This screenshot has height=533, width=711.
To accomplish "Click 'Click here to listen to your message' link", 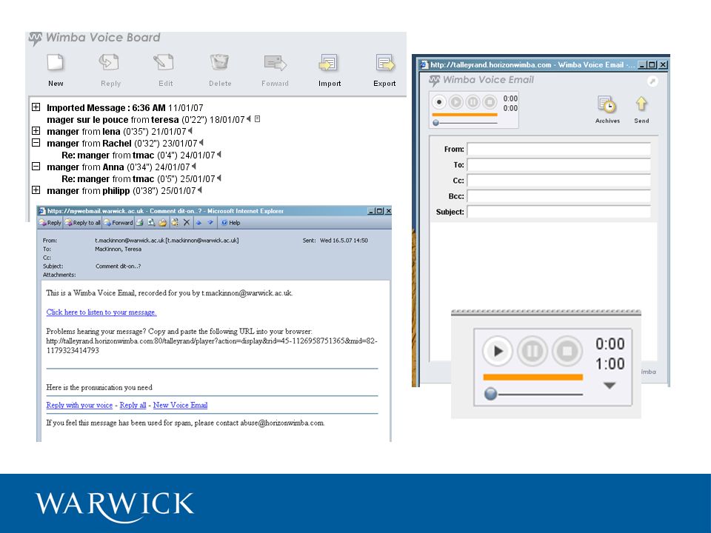I will (101, 312).
